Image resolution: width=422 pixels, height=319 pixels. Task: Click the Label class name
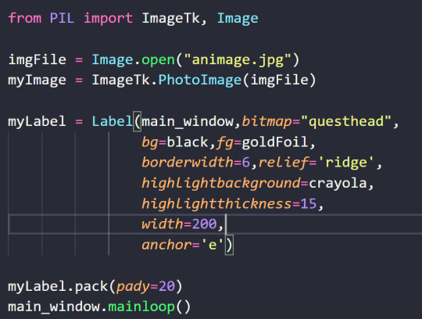113,121
